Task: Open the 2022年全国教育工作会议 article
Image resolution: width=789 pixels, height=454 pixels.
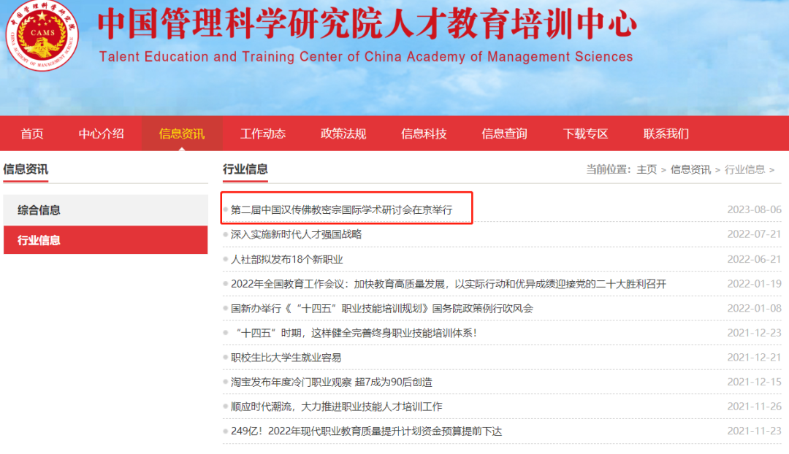Action: [449, 284]
